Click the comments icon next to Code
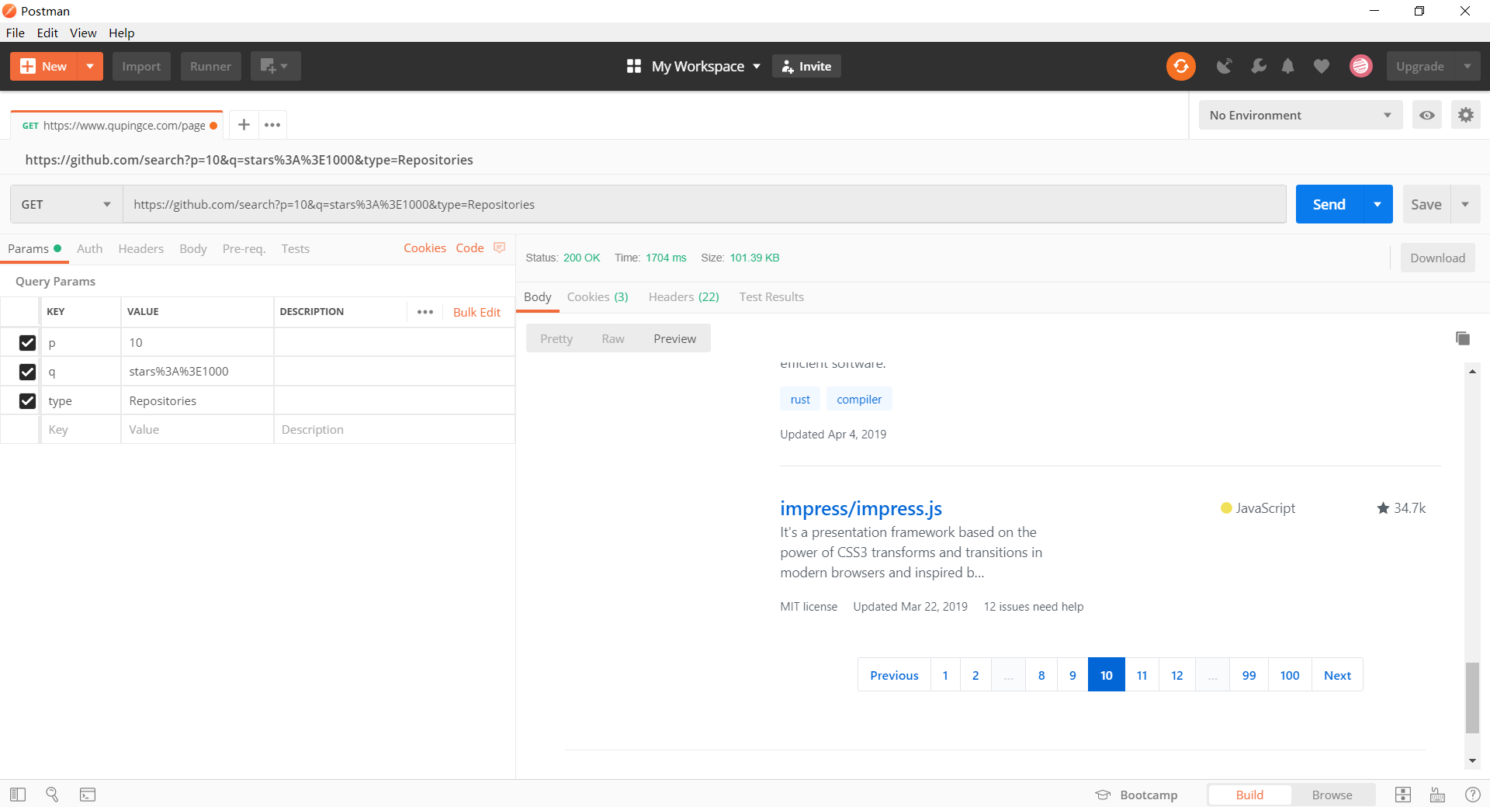The image size is (1490, 807). point(499,248)
